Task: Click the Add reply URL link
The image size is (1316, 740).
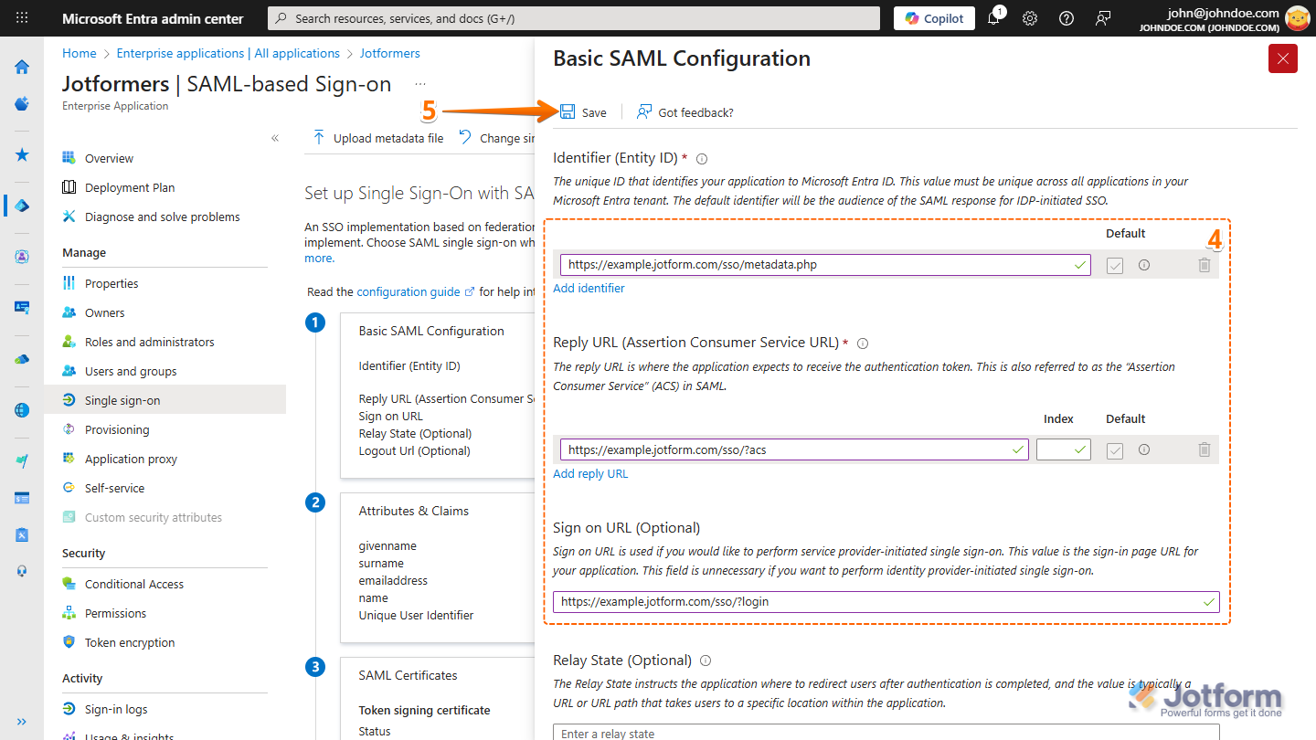Action: pyautogui.click(x=591, y=473)
